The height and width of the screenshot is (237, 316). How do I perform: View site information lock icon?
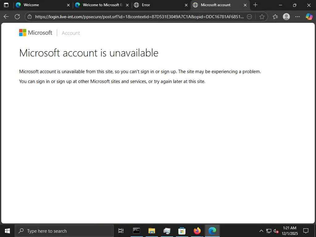click(x=30, y=17)
